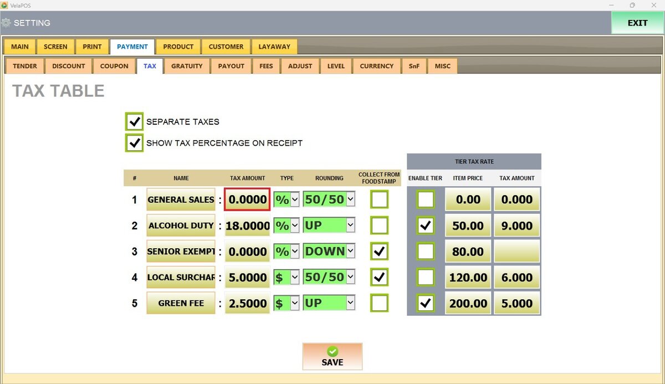
Task: Enable foodstamp collection for ALCOHOL DUTY
Action: pyautogui.click(x=380, y=226)
